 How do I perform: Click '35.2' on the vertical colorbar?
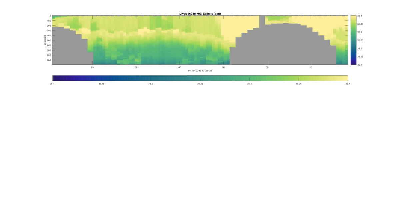(x=360, y=48)
